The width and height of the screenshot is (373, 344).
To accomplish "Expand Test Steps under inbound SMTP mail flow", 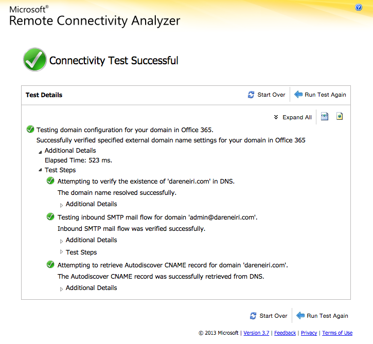I will [61, 252].
